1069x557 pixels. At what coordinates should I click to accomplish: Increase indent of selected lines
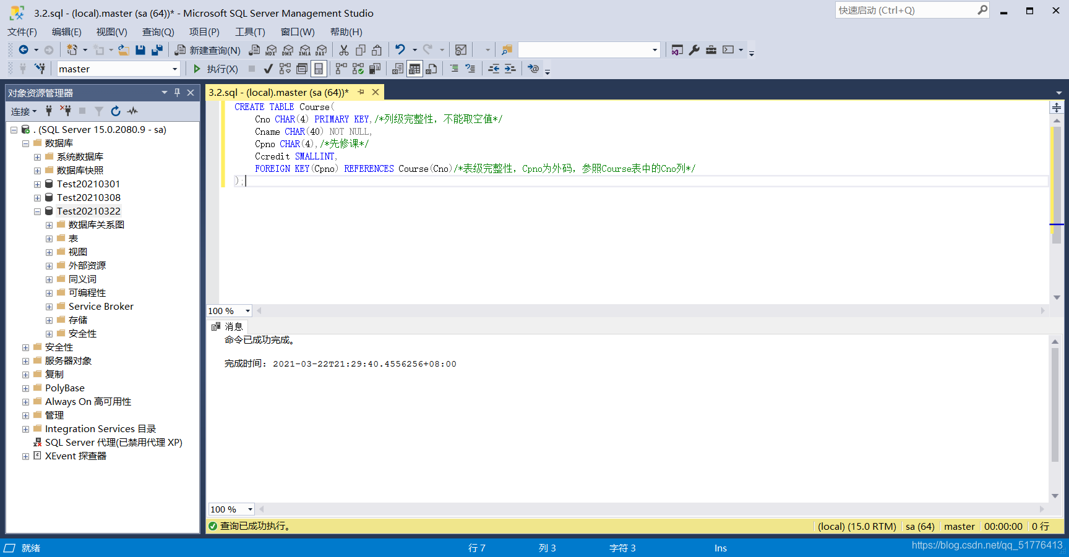point(510,69)
